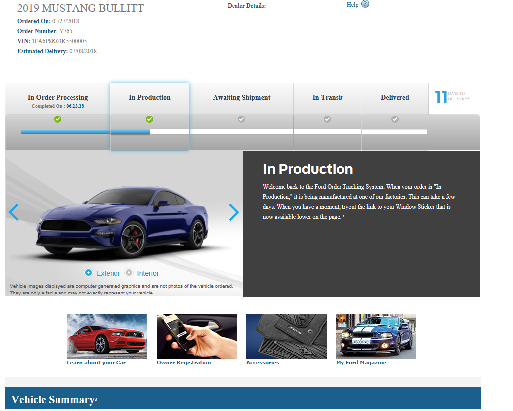
Task: Open the In Order Processing tab
Action: click(x=57, y=99)
